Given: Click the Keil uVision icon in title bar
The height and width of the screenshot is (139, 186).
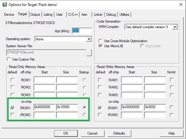Looking at the screenshot, I should coord(5,5).
